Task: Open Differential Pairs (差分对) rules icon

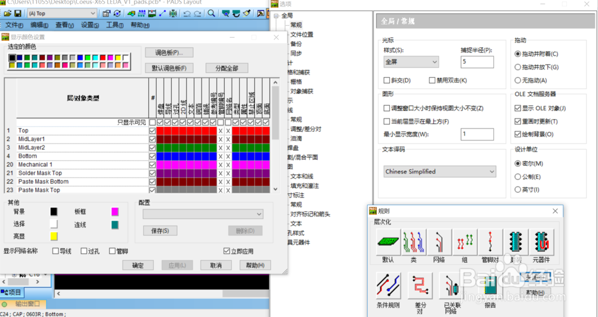Action: pyautogui.click(x=420, y=285)
